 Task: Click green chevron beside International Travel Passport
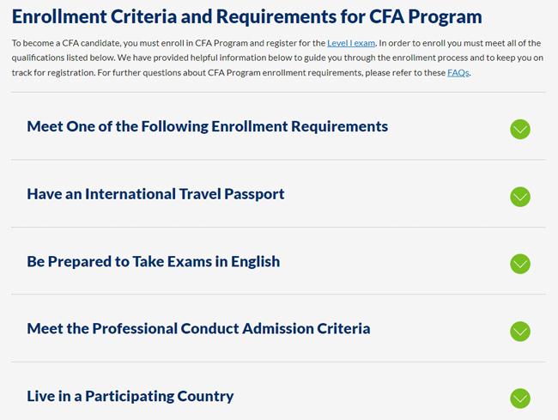point(519,197)
